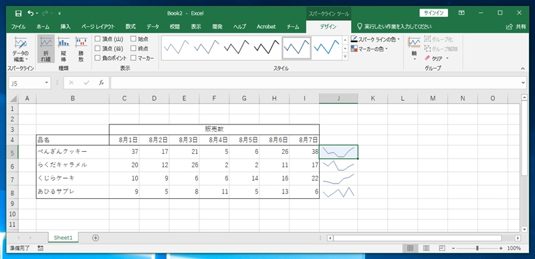
Task: Click the zoom in plus icon
Action: pyautogui.click(x=501, y=248)
